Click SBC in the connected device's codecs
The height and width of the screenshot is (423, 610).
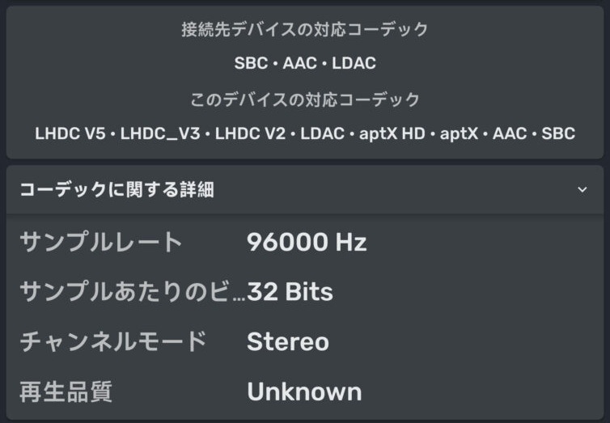pyautogui.click(x=250, y=63)
